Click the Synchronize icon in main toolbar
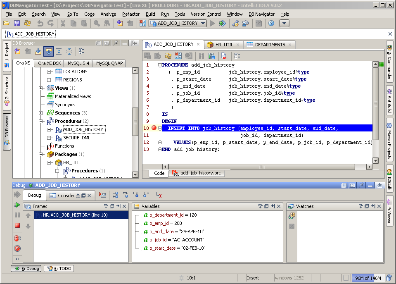Image resolution: width=396 pixels, height=284 pixels. click(27, 23)
